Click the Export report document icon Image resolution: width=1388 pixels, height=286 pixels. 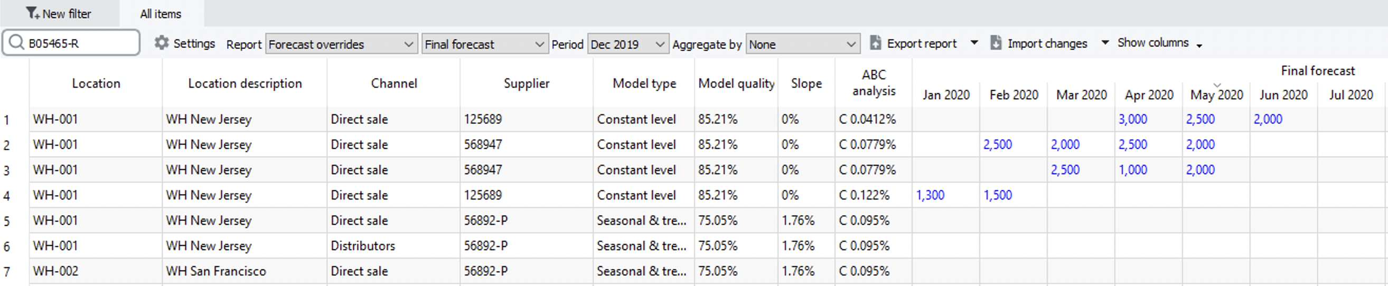(876, 43)
